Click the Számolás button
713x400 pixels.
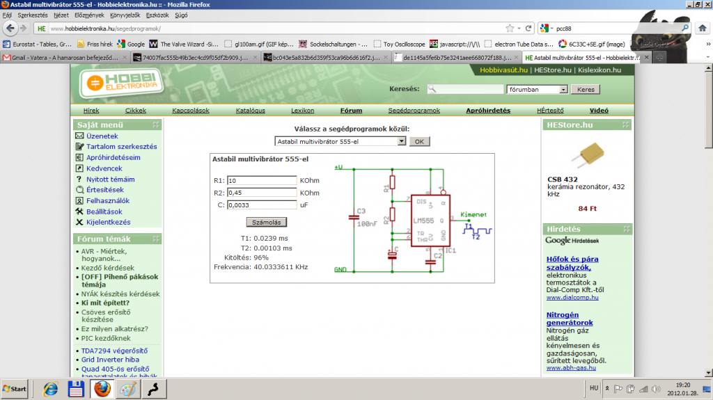tap(267, 223)
